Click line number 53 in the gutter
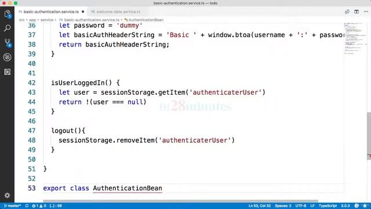The image size is (371, 209). (32, 188)
